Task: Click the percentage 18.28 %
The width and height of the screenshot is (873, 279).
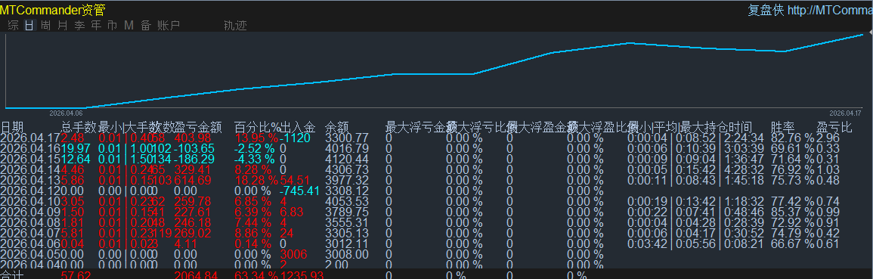Action: pos(256,181)
